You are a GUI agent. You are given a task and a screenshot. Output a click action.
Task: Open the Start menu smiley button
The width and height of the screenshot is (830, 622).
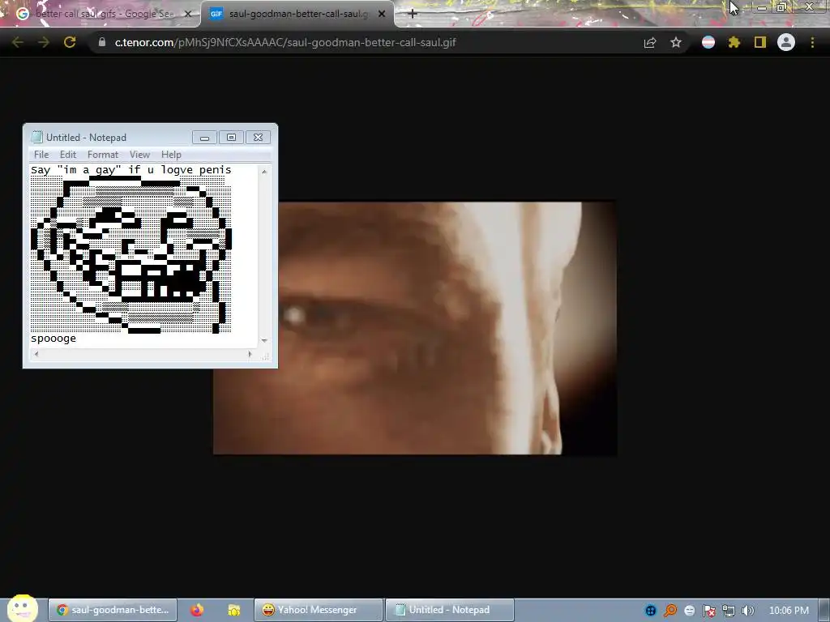pos(22,609)
